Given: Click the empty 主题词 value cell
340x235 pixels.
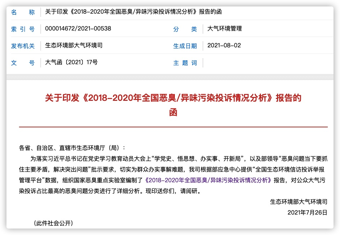Looking at the screenshot, I should [266, 63].
